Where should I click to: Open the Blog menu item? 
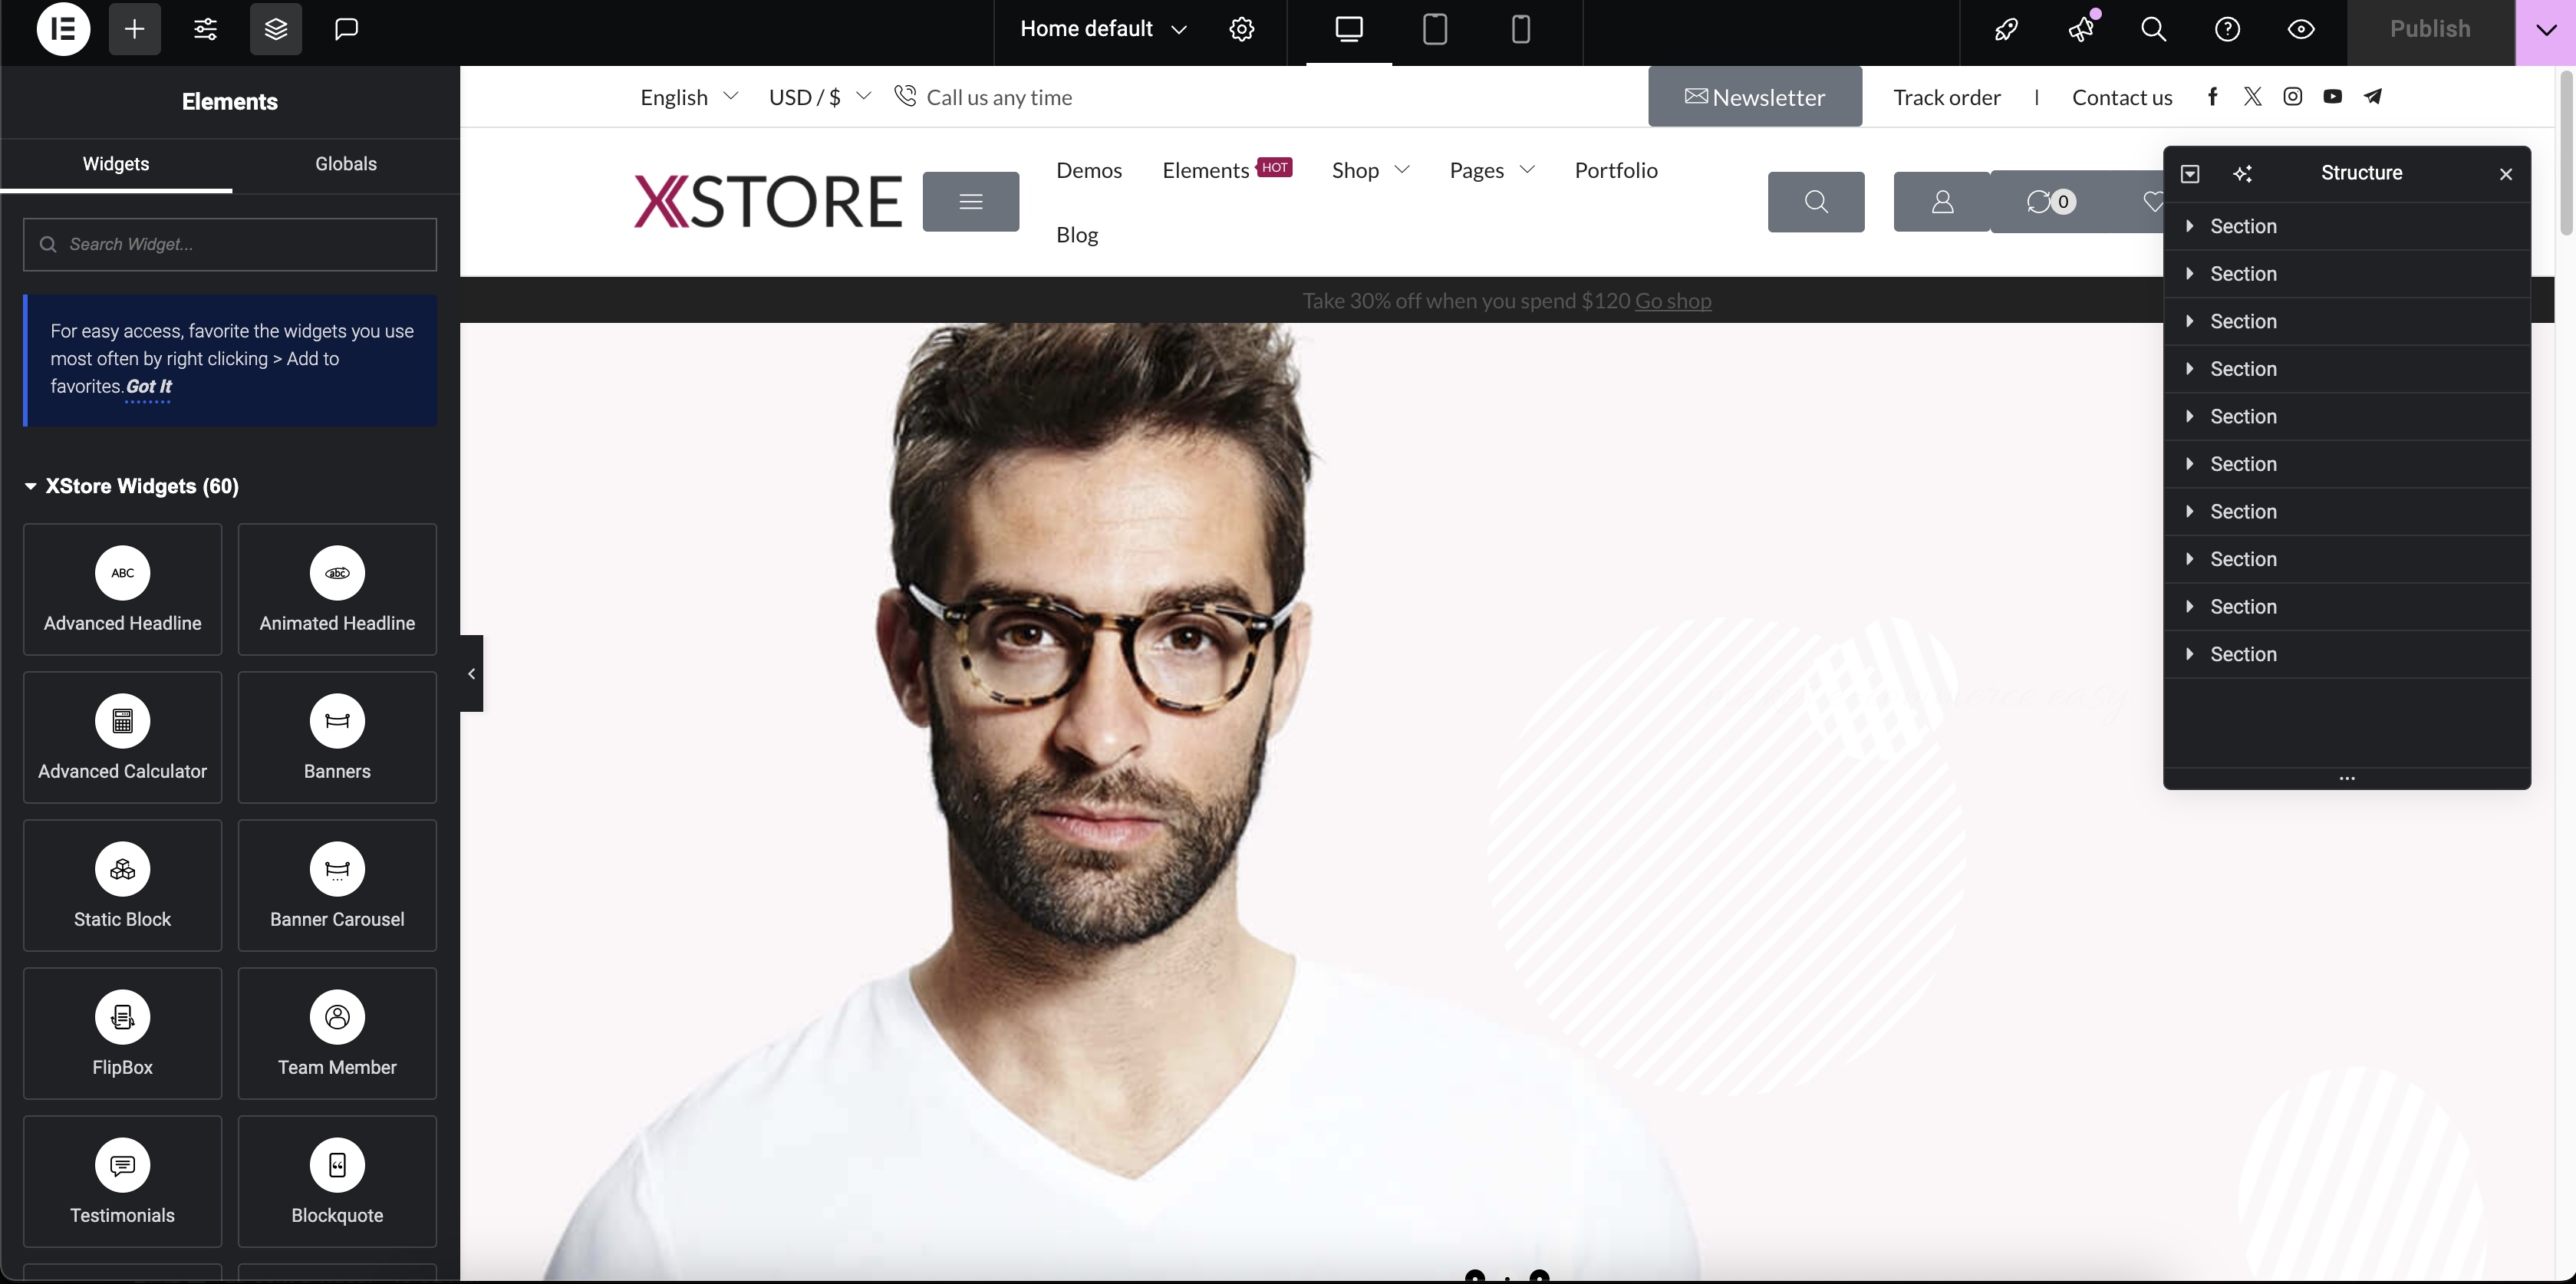tap(1077, 235)
